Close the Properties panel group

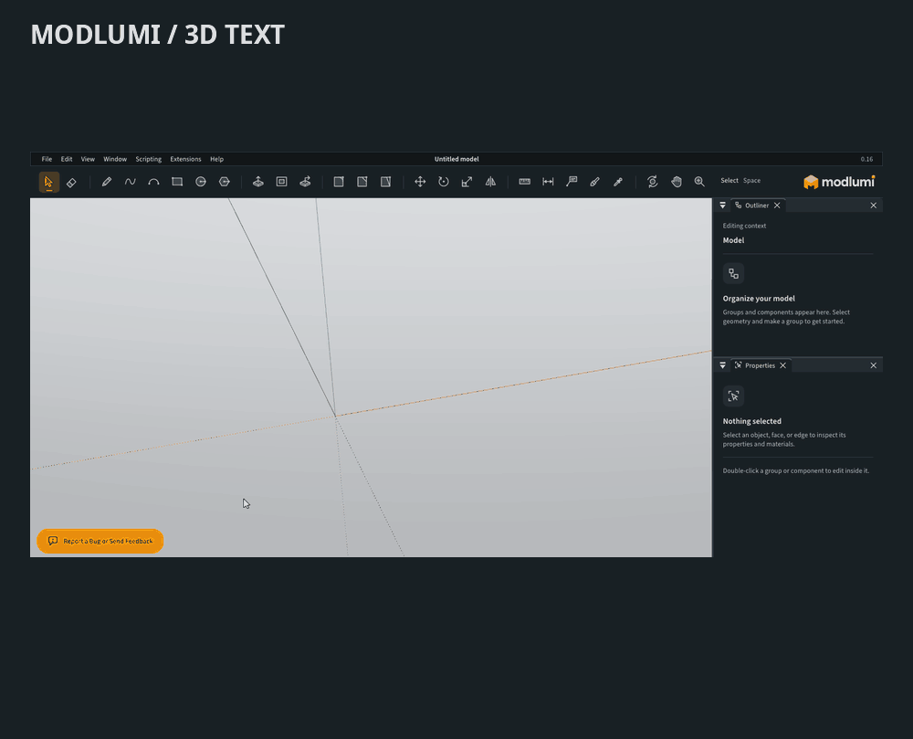(874, 365)
